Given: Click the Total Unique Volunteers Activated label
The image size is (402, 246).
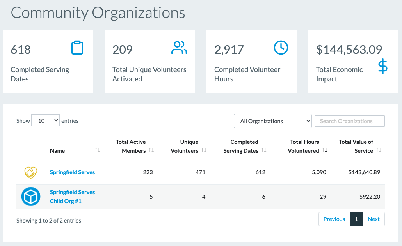Looking at the screenshot, I should point(149,74).
